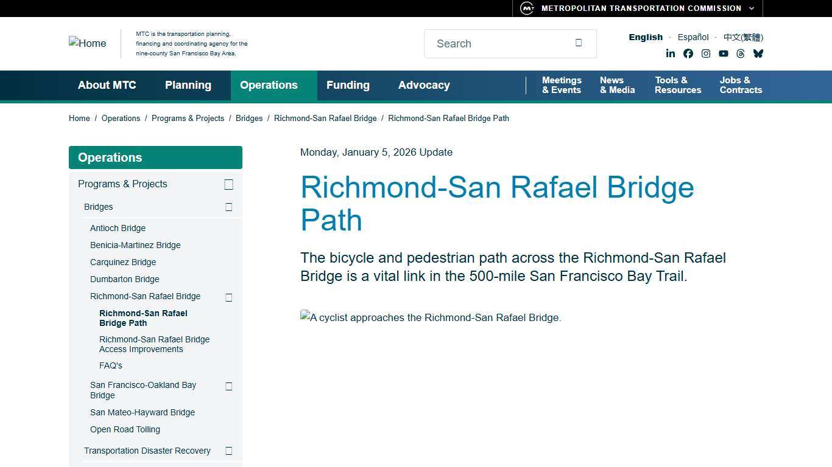Open the Dumbarton Bridge page
832x467 pixels.
[x=124, y=279]
